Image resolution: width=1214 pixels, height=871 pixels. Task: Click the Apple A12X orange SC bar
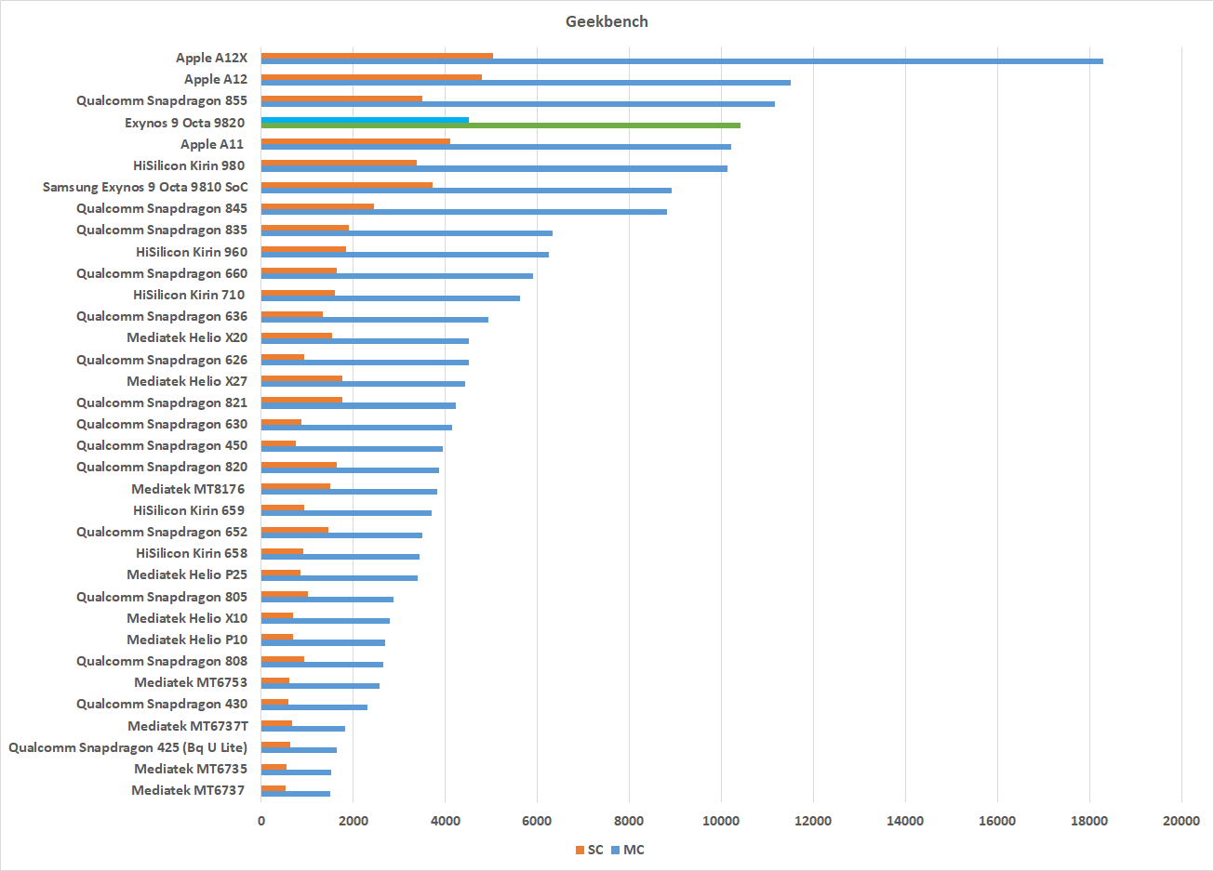coord(377,56)
